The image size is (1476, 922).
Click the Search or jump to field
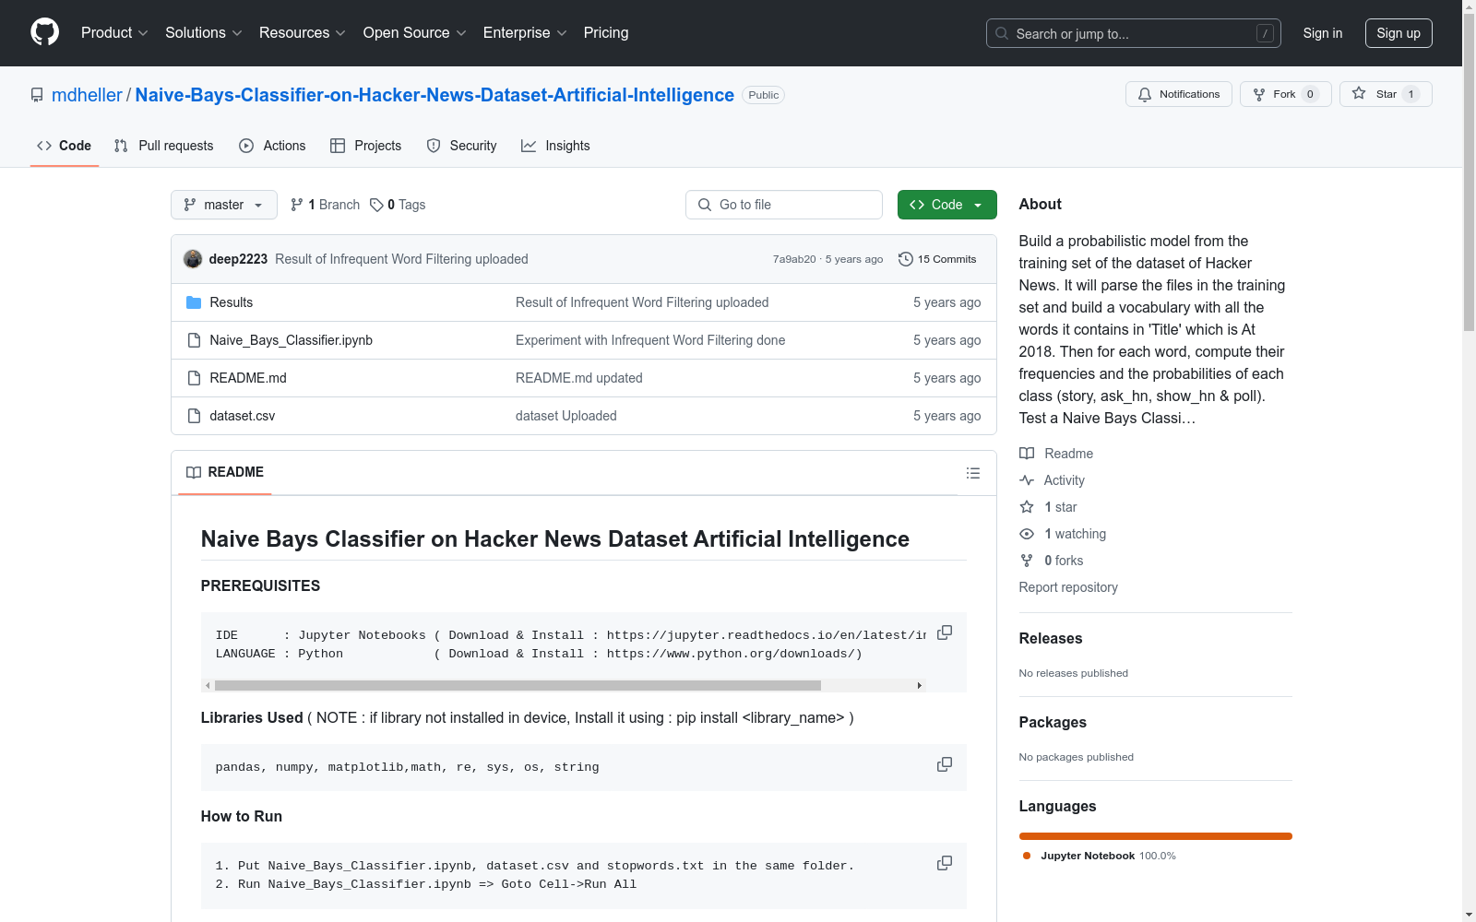pos(1134,33)
